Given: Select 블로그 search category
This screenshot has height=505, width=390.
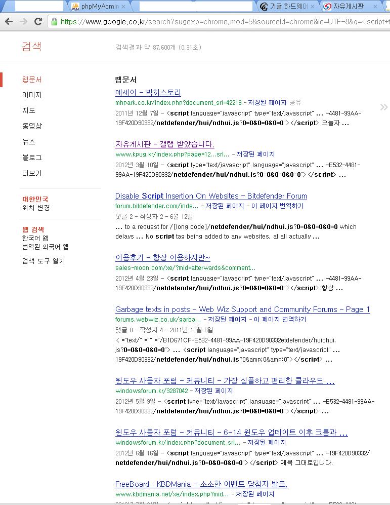Looking at the screenshot, I should point(32,158).
